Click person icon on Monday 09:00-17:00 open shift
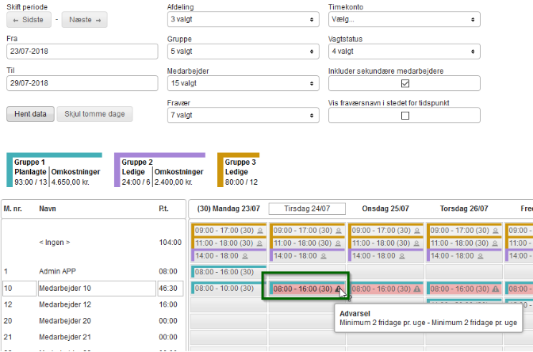 (x=259, y=231)
